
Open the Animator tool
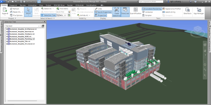coord(147,12)
